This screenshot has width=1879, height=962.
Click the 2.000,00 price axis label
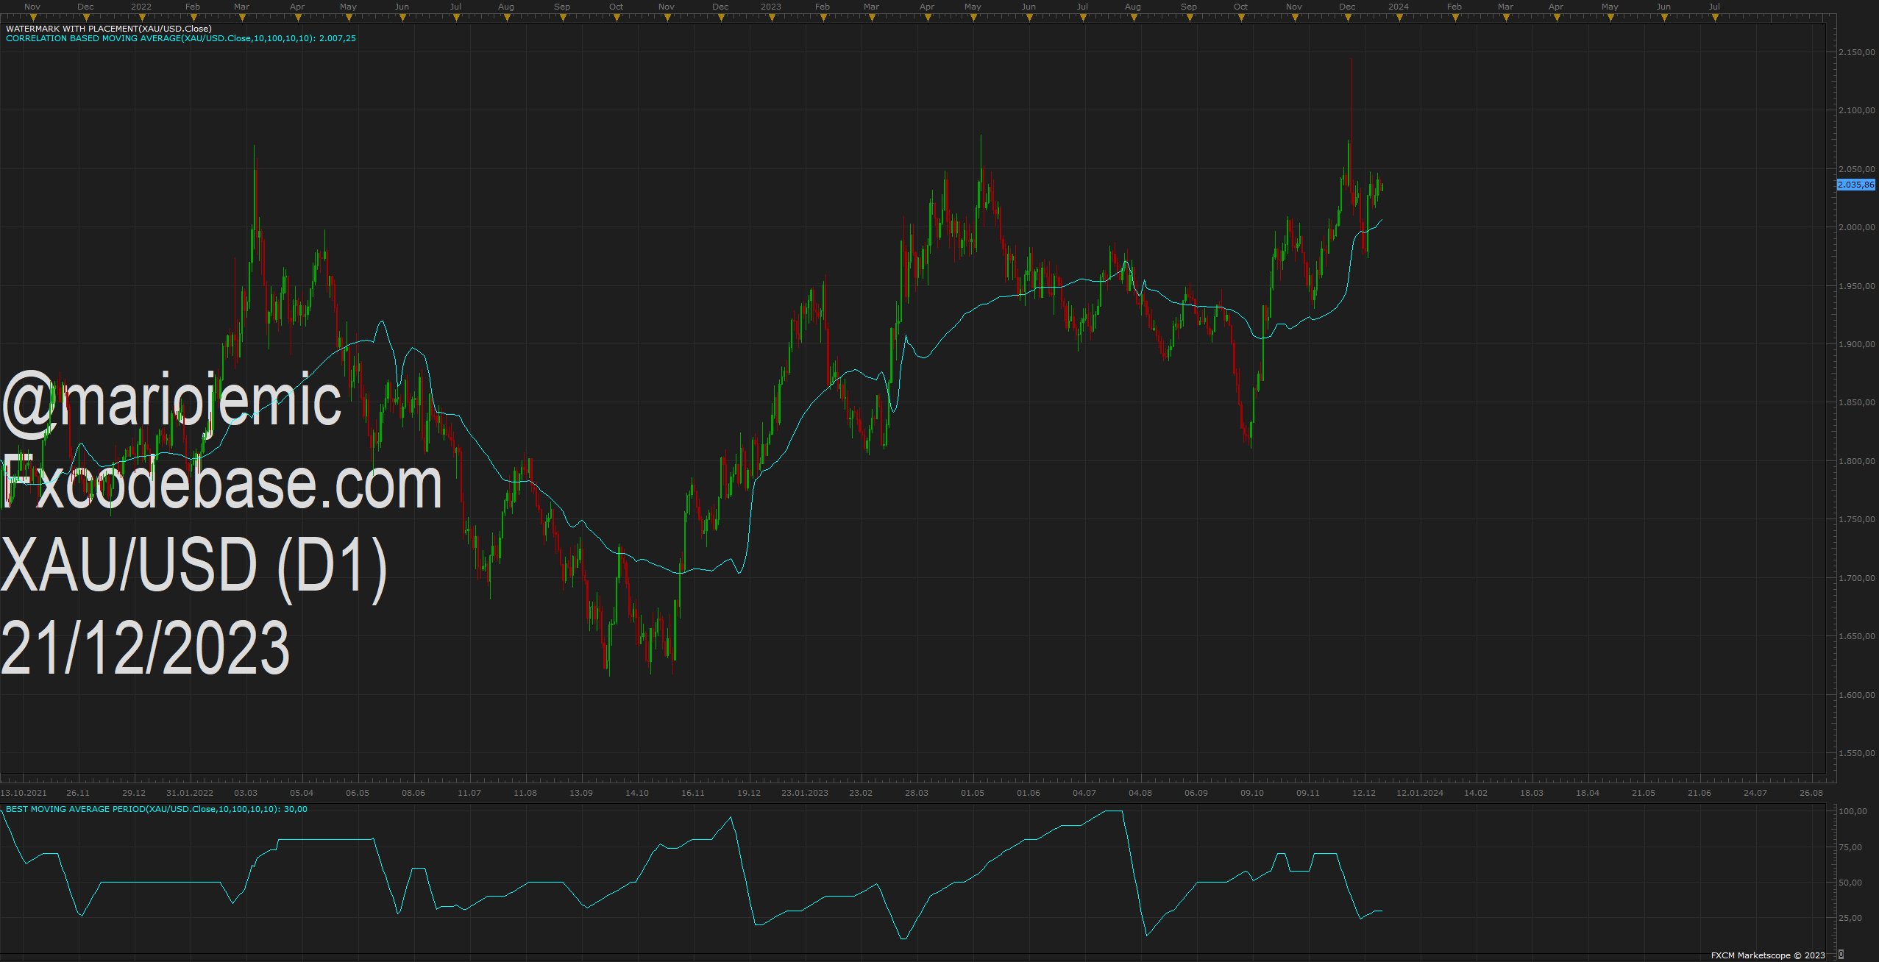(x=1857, y=227)
